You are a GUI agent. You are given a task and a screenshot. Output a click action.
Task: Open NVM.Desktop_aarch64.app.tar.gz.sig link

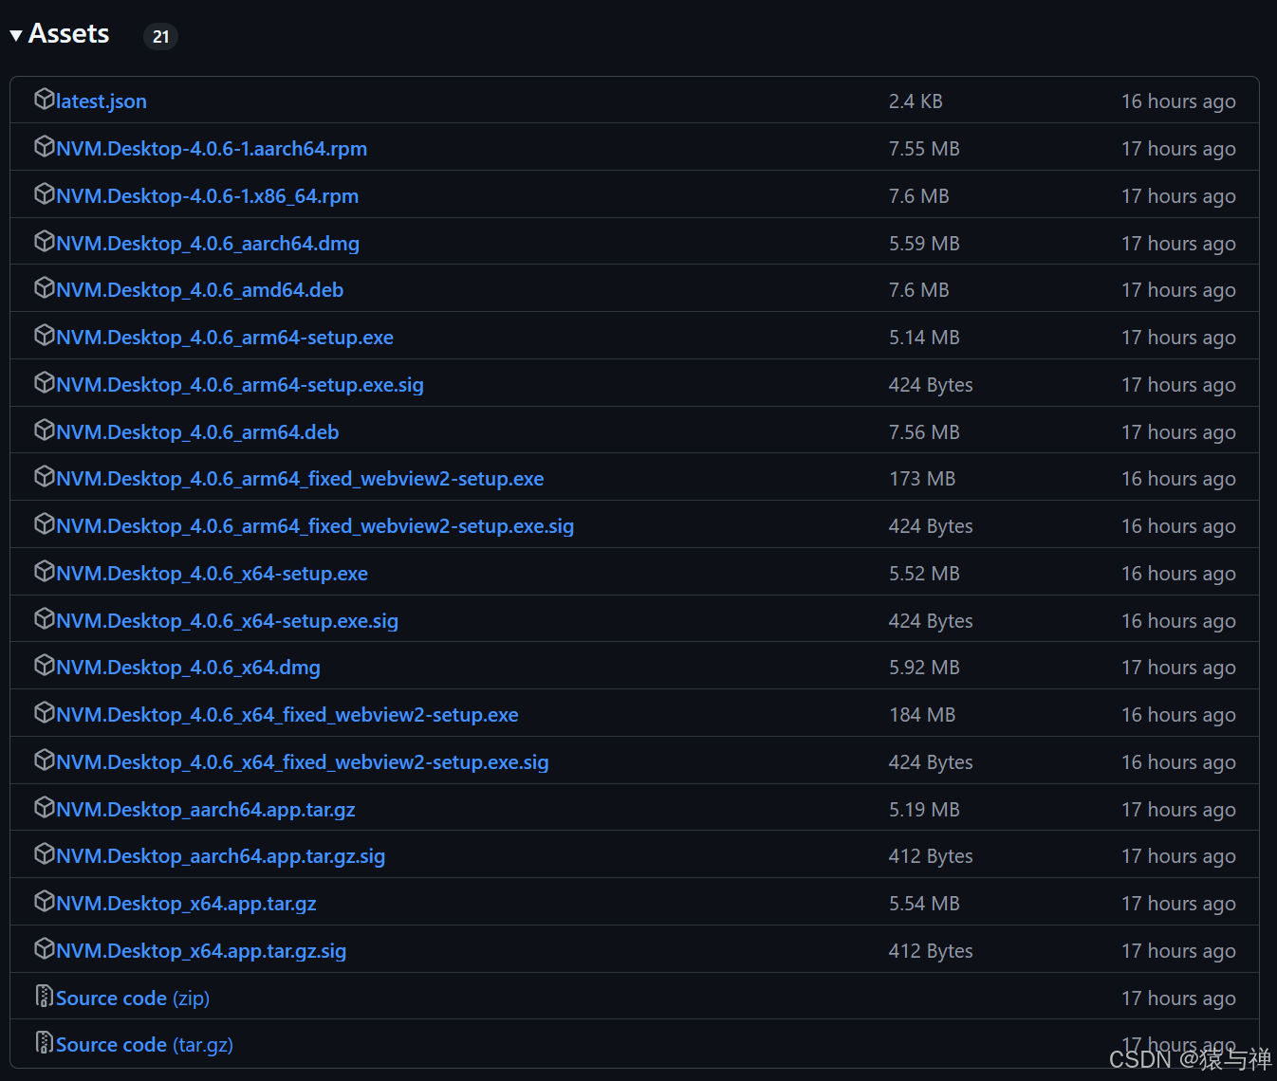pos(221,856)
